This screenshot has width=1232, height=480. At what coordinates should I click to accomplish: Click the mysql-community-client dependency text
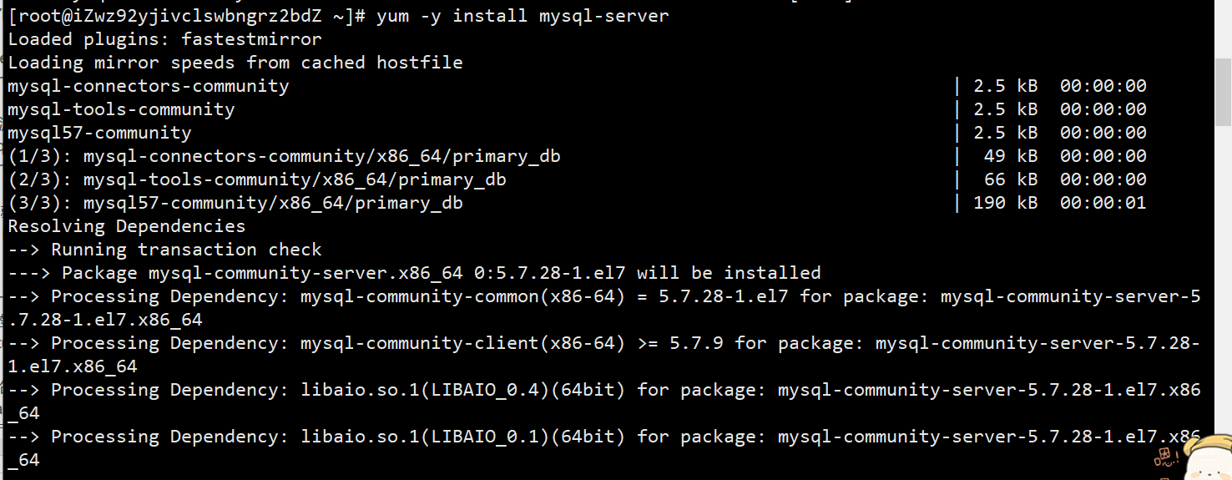pyautogui.click(x=462, y=343)
